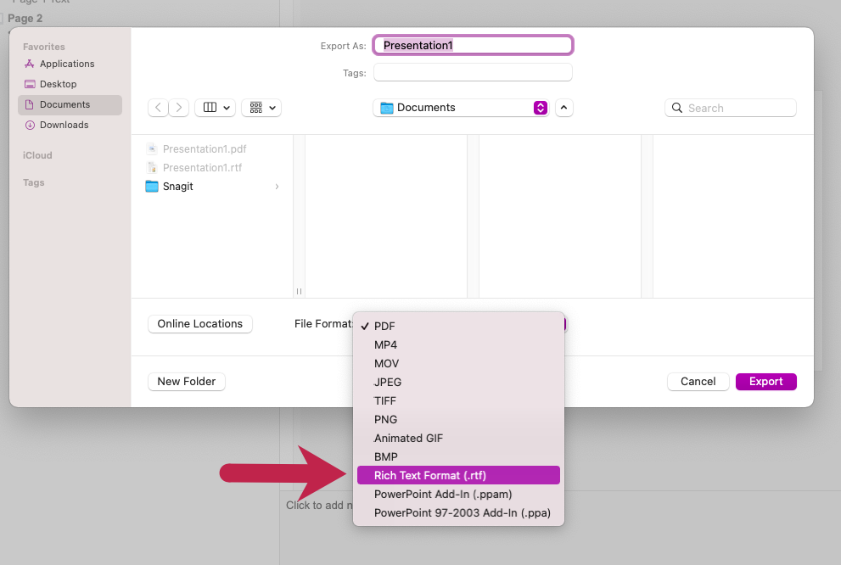Open Desktop from the sidebar
The height and width of the screenshot is (565, 841).
point(58,84)
